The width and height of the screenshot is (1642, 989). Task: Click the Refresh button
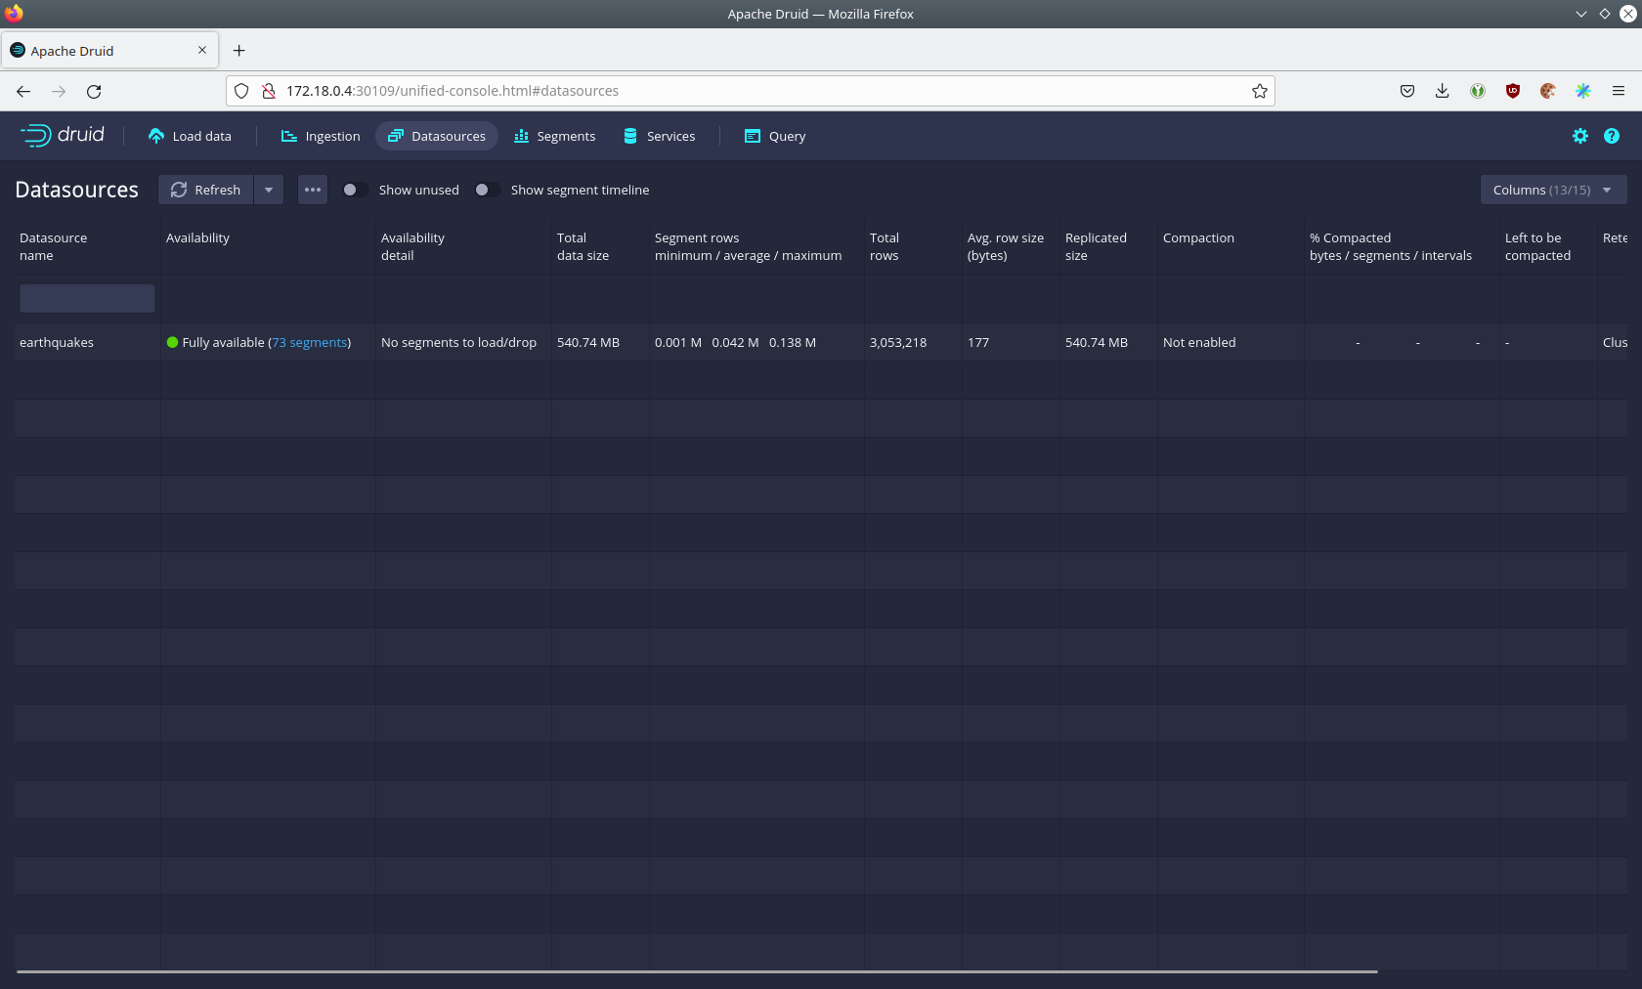pos(206,190)
